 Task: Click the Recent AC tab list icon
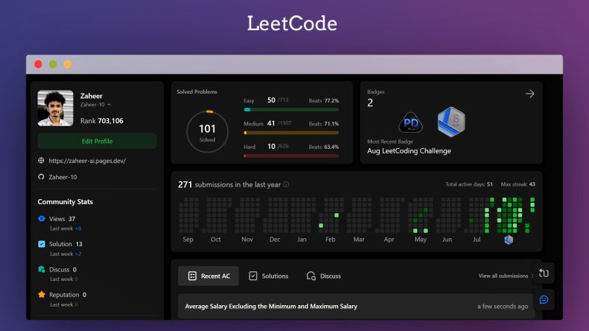(x=192, y=276)
